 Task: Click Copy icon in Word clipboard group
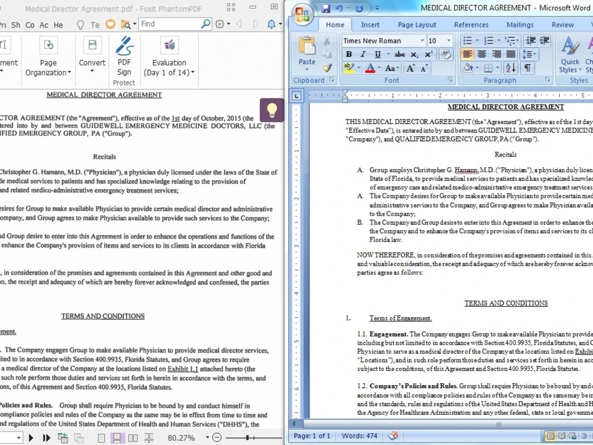(x=327, y=54)
